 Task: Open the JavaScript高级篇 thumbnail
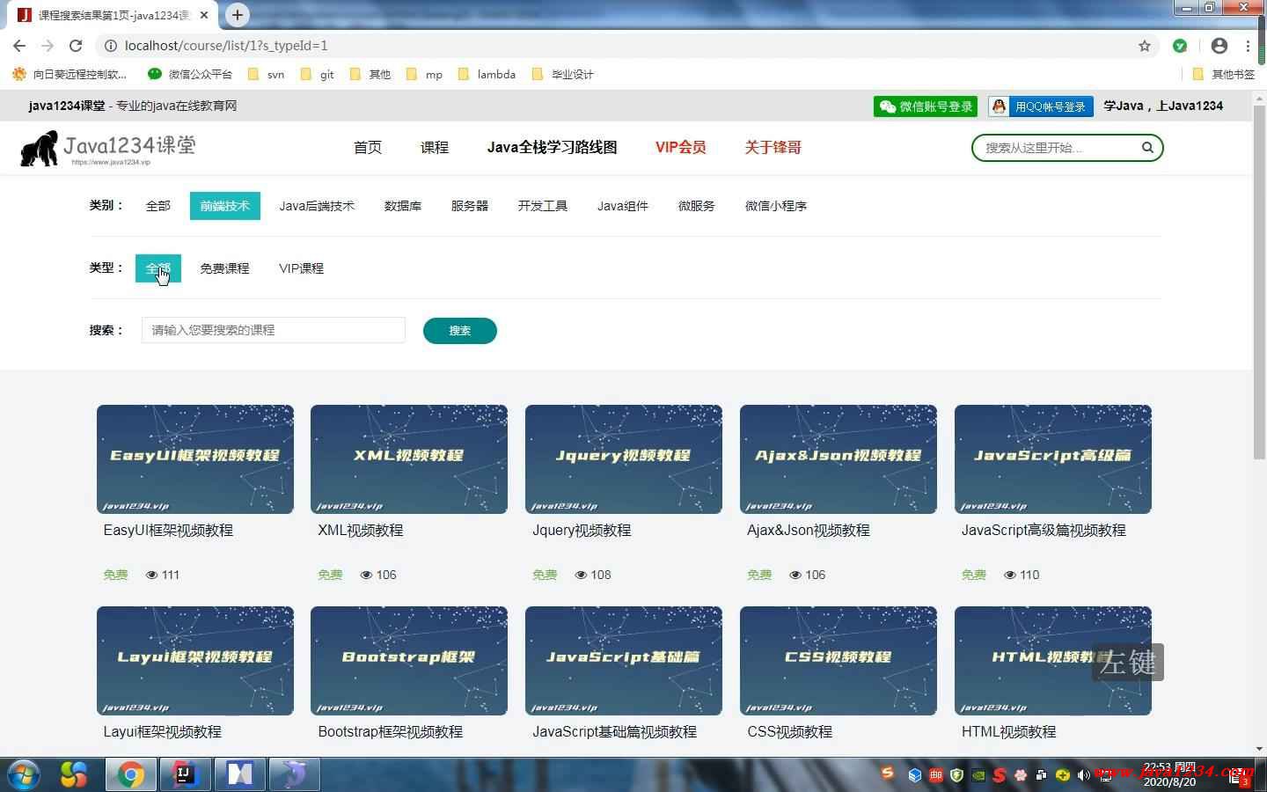[x=1053, y=459]
